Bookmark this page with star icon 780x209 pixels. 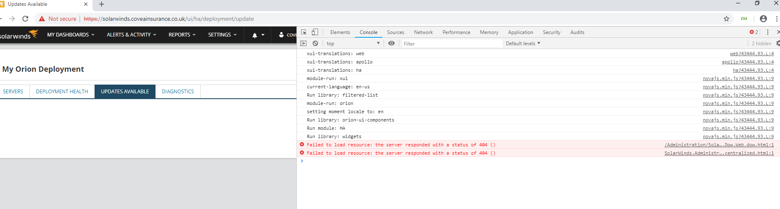point(727,19)
